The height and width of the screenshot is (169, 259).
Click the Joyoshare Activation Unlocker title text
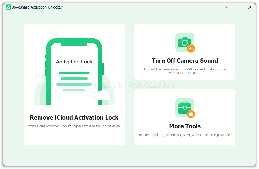pos(37,7)
